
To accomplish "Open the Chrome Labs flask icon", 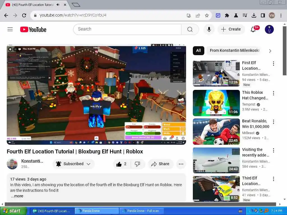I will (x=236, y=16).
